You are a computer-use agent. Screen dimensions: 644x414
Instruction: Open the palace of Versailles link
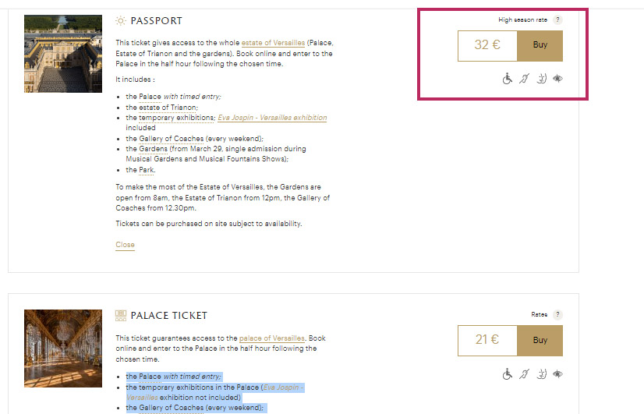click(271, 338)
